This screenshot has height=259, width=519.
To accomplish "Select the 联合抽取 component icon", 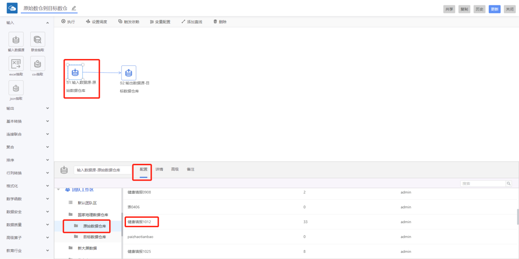I will tap(38, 40).
